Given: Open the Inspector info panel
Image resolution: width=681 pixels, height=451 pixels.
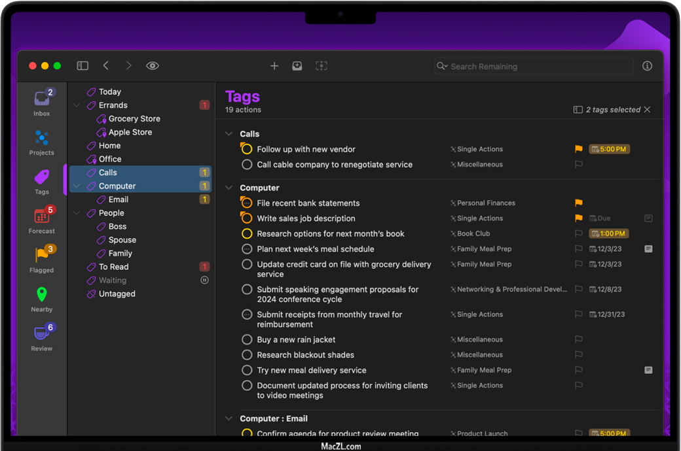Looking at the screenshot, I should point(647,66).
